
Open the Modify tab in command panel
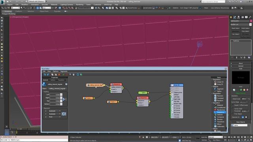pos(235,17)
